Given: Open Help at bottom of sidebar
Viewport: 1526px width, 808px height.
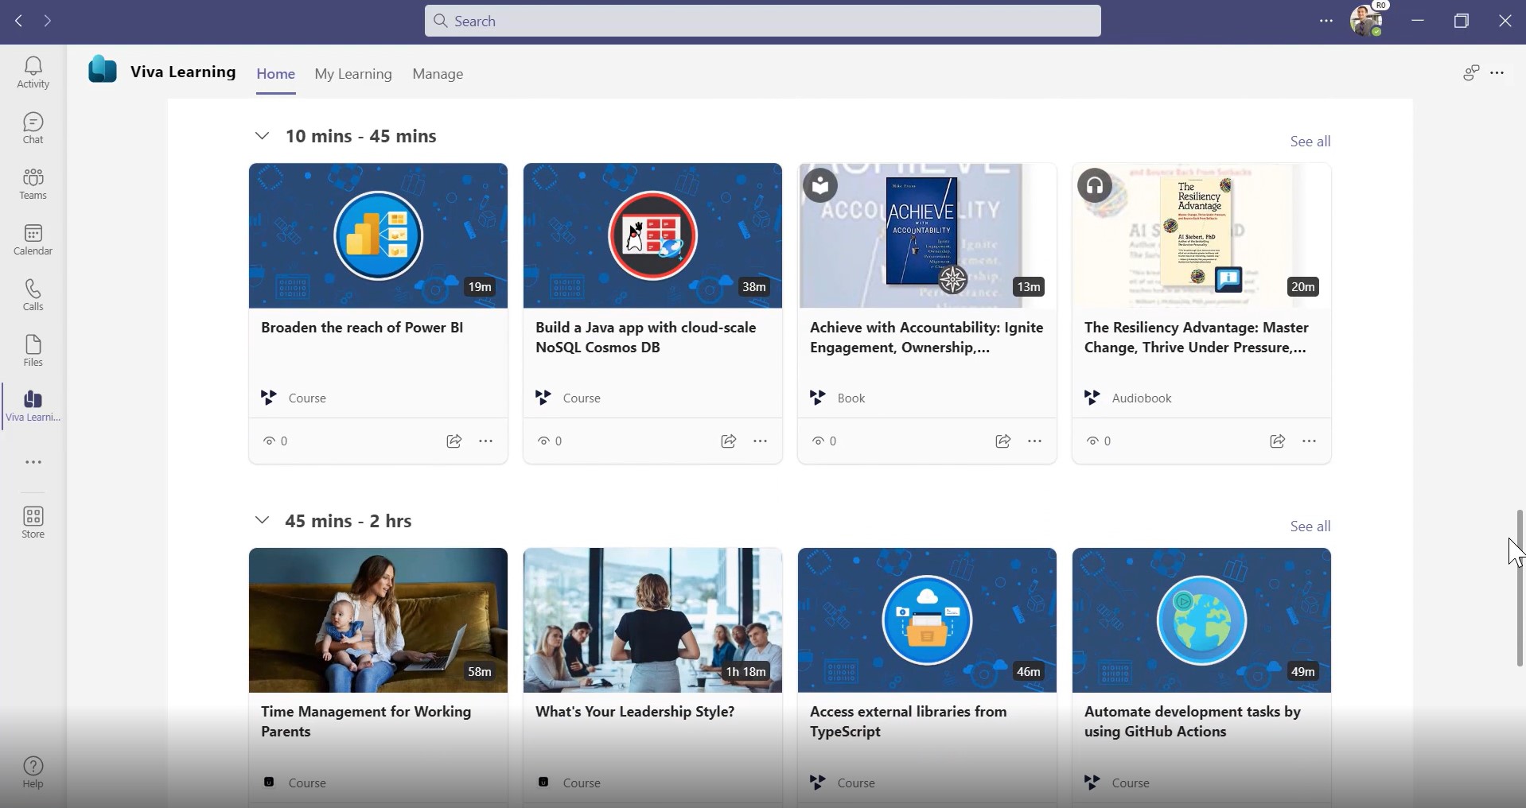Looking at the screenshot, I should 33,772.
